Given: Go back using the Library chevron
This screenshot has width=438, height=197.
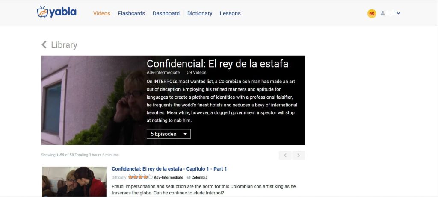Looking at the screenshot, I should pos(44,44).
